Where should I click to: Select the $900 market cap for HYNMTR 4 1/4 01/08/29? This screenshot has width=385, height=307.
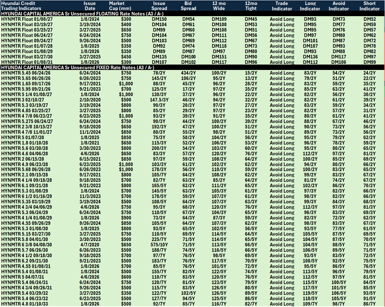click(x=126, y=218)
